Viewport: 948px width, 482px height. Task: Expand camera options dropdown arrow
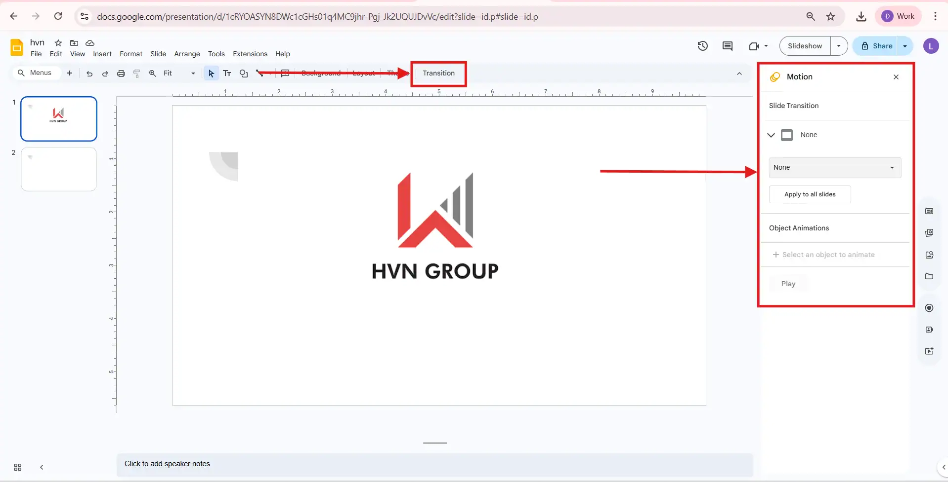coord(766,46)
